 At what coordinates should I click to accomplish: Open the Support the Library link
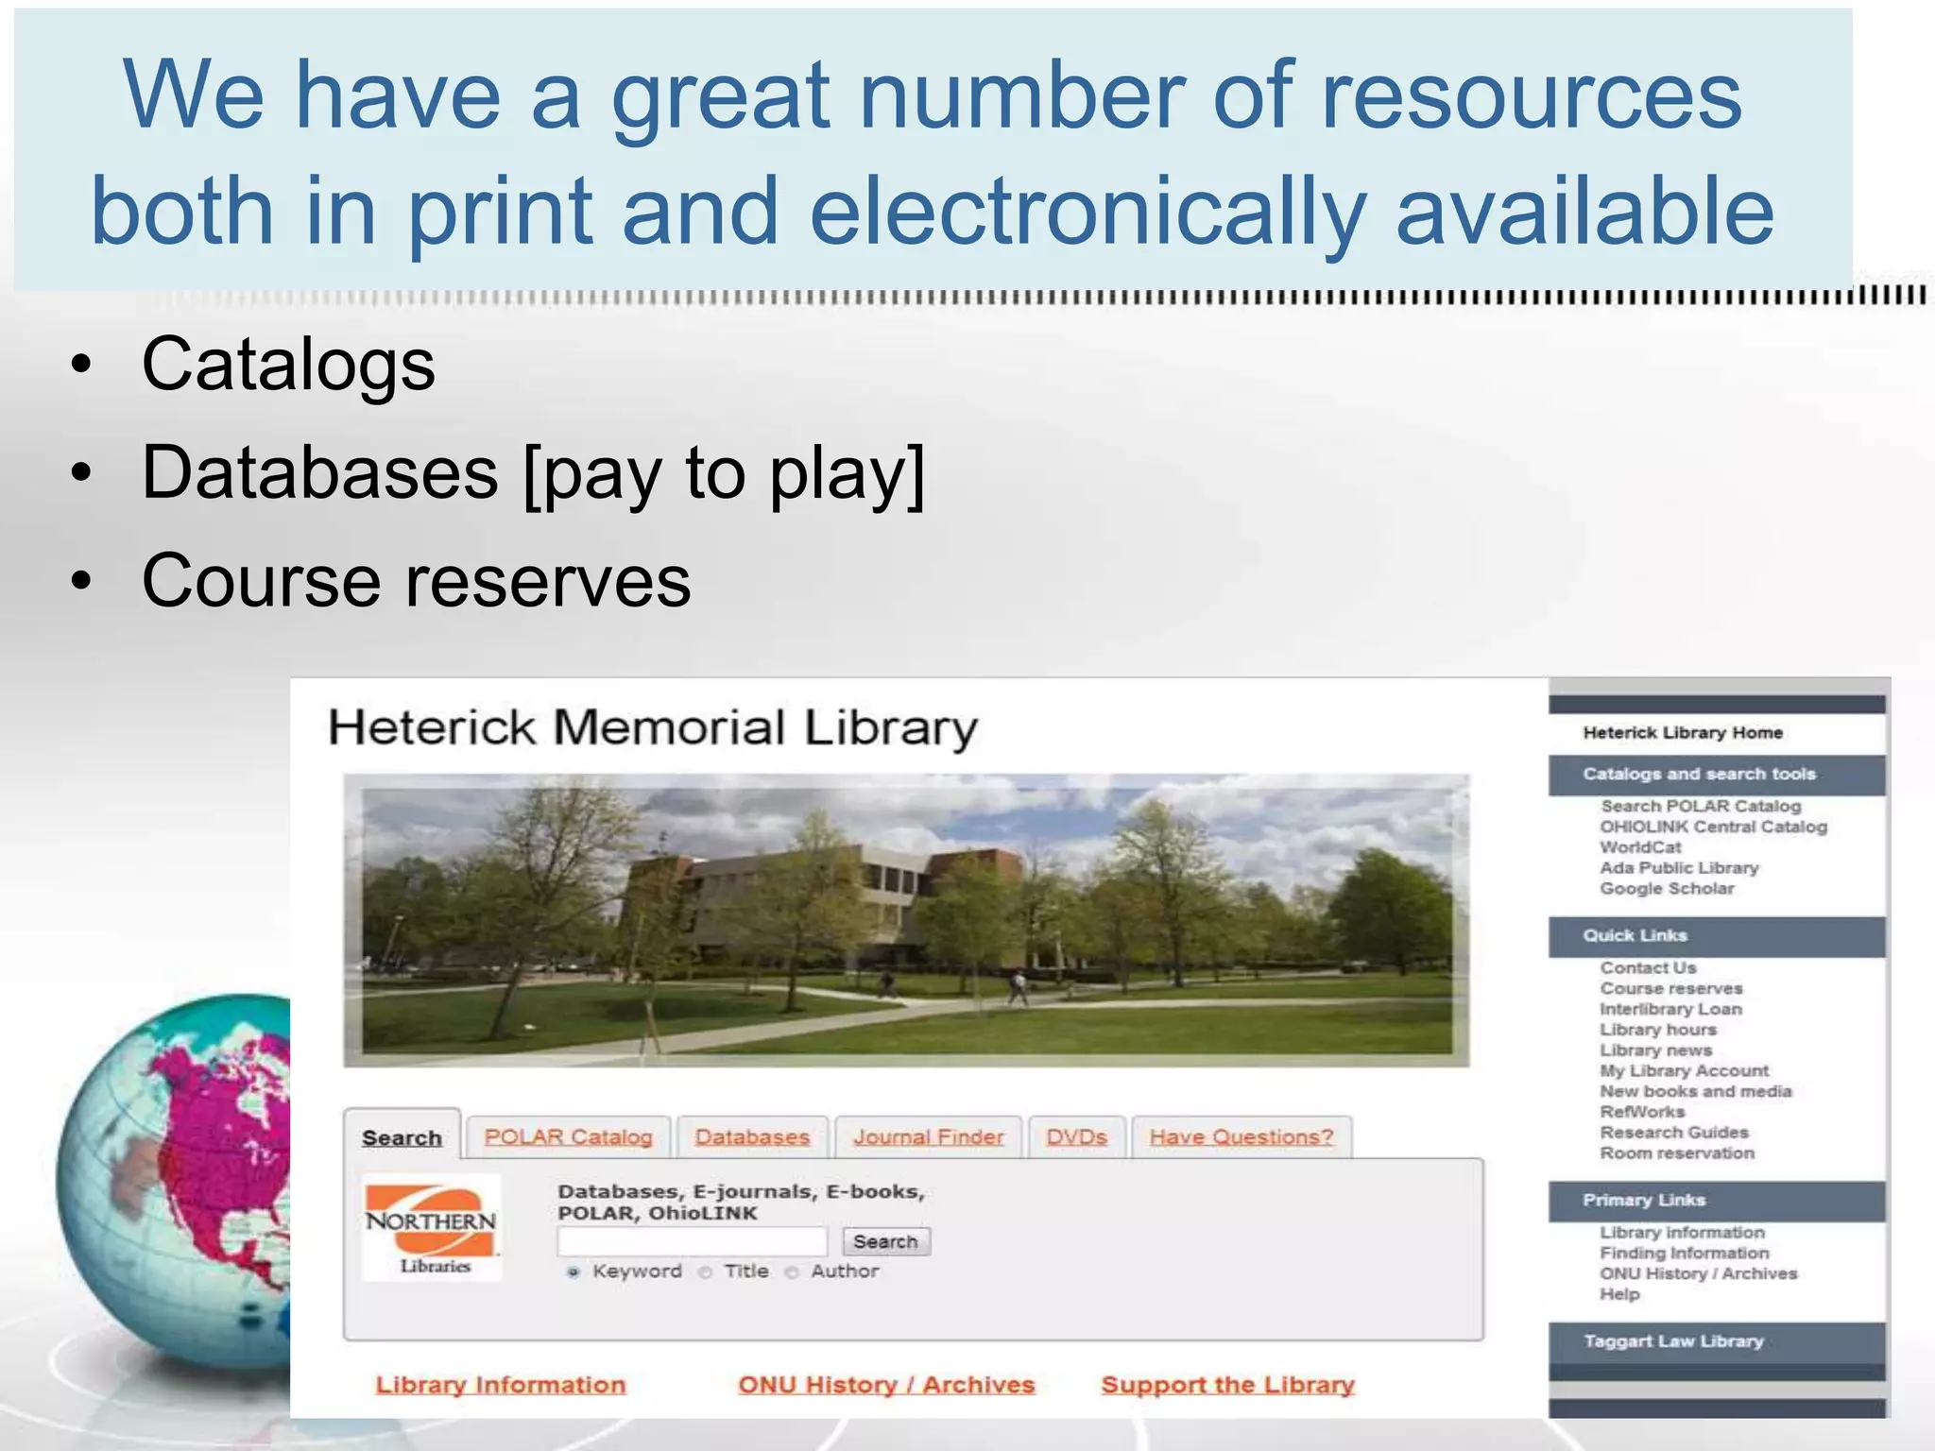pos(1227,1385)
